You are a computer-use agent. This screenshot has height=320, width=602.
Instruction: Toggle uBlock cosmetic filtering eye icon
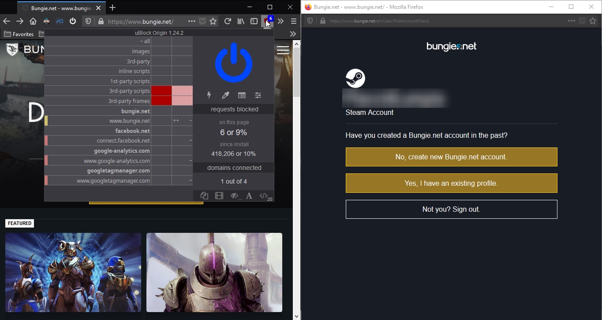(x=234, y=196)
